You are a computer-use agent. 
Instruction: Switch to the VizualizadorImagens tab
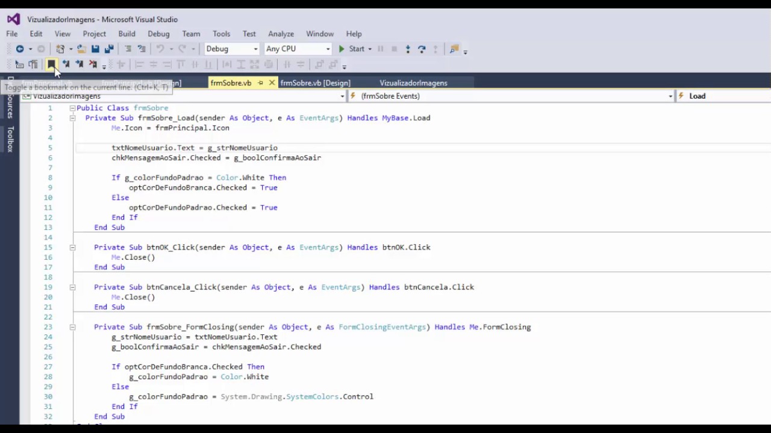tap(413, 83)
